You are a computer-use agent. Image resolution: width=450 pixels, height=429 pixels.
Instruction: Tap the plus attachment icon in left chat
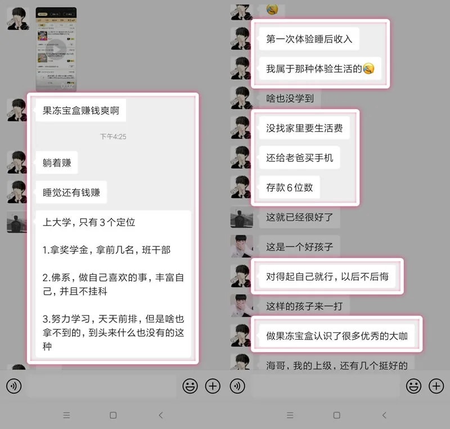tap(213, 386)
